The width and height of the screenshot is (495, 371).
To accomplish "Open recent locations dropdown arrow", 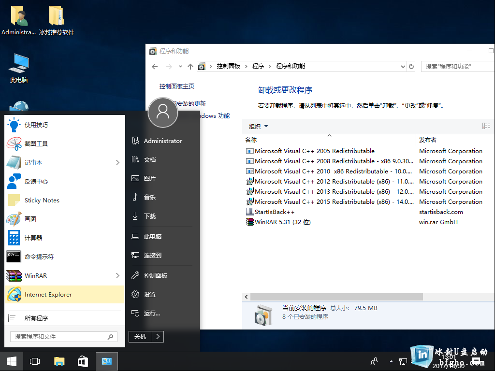I will 180,67.
